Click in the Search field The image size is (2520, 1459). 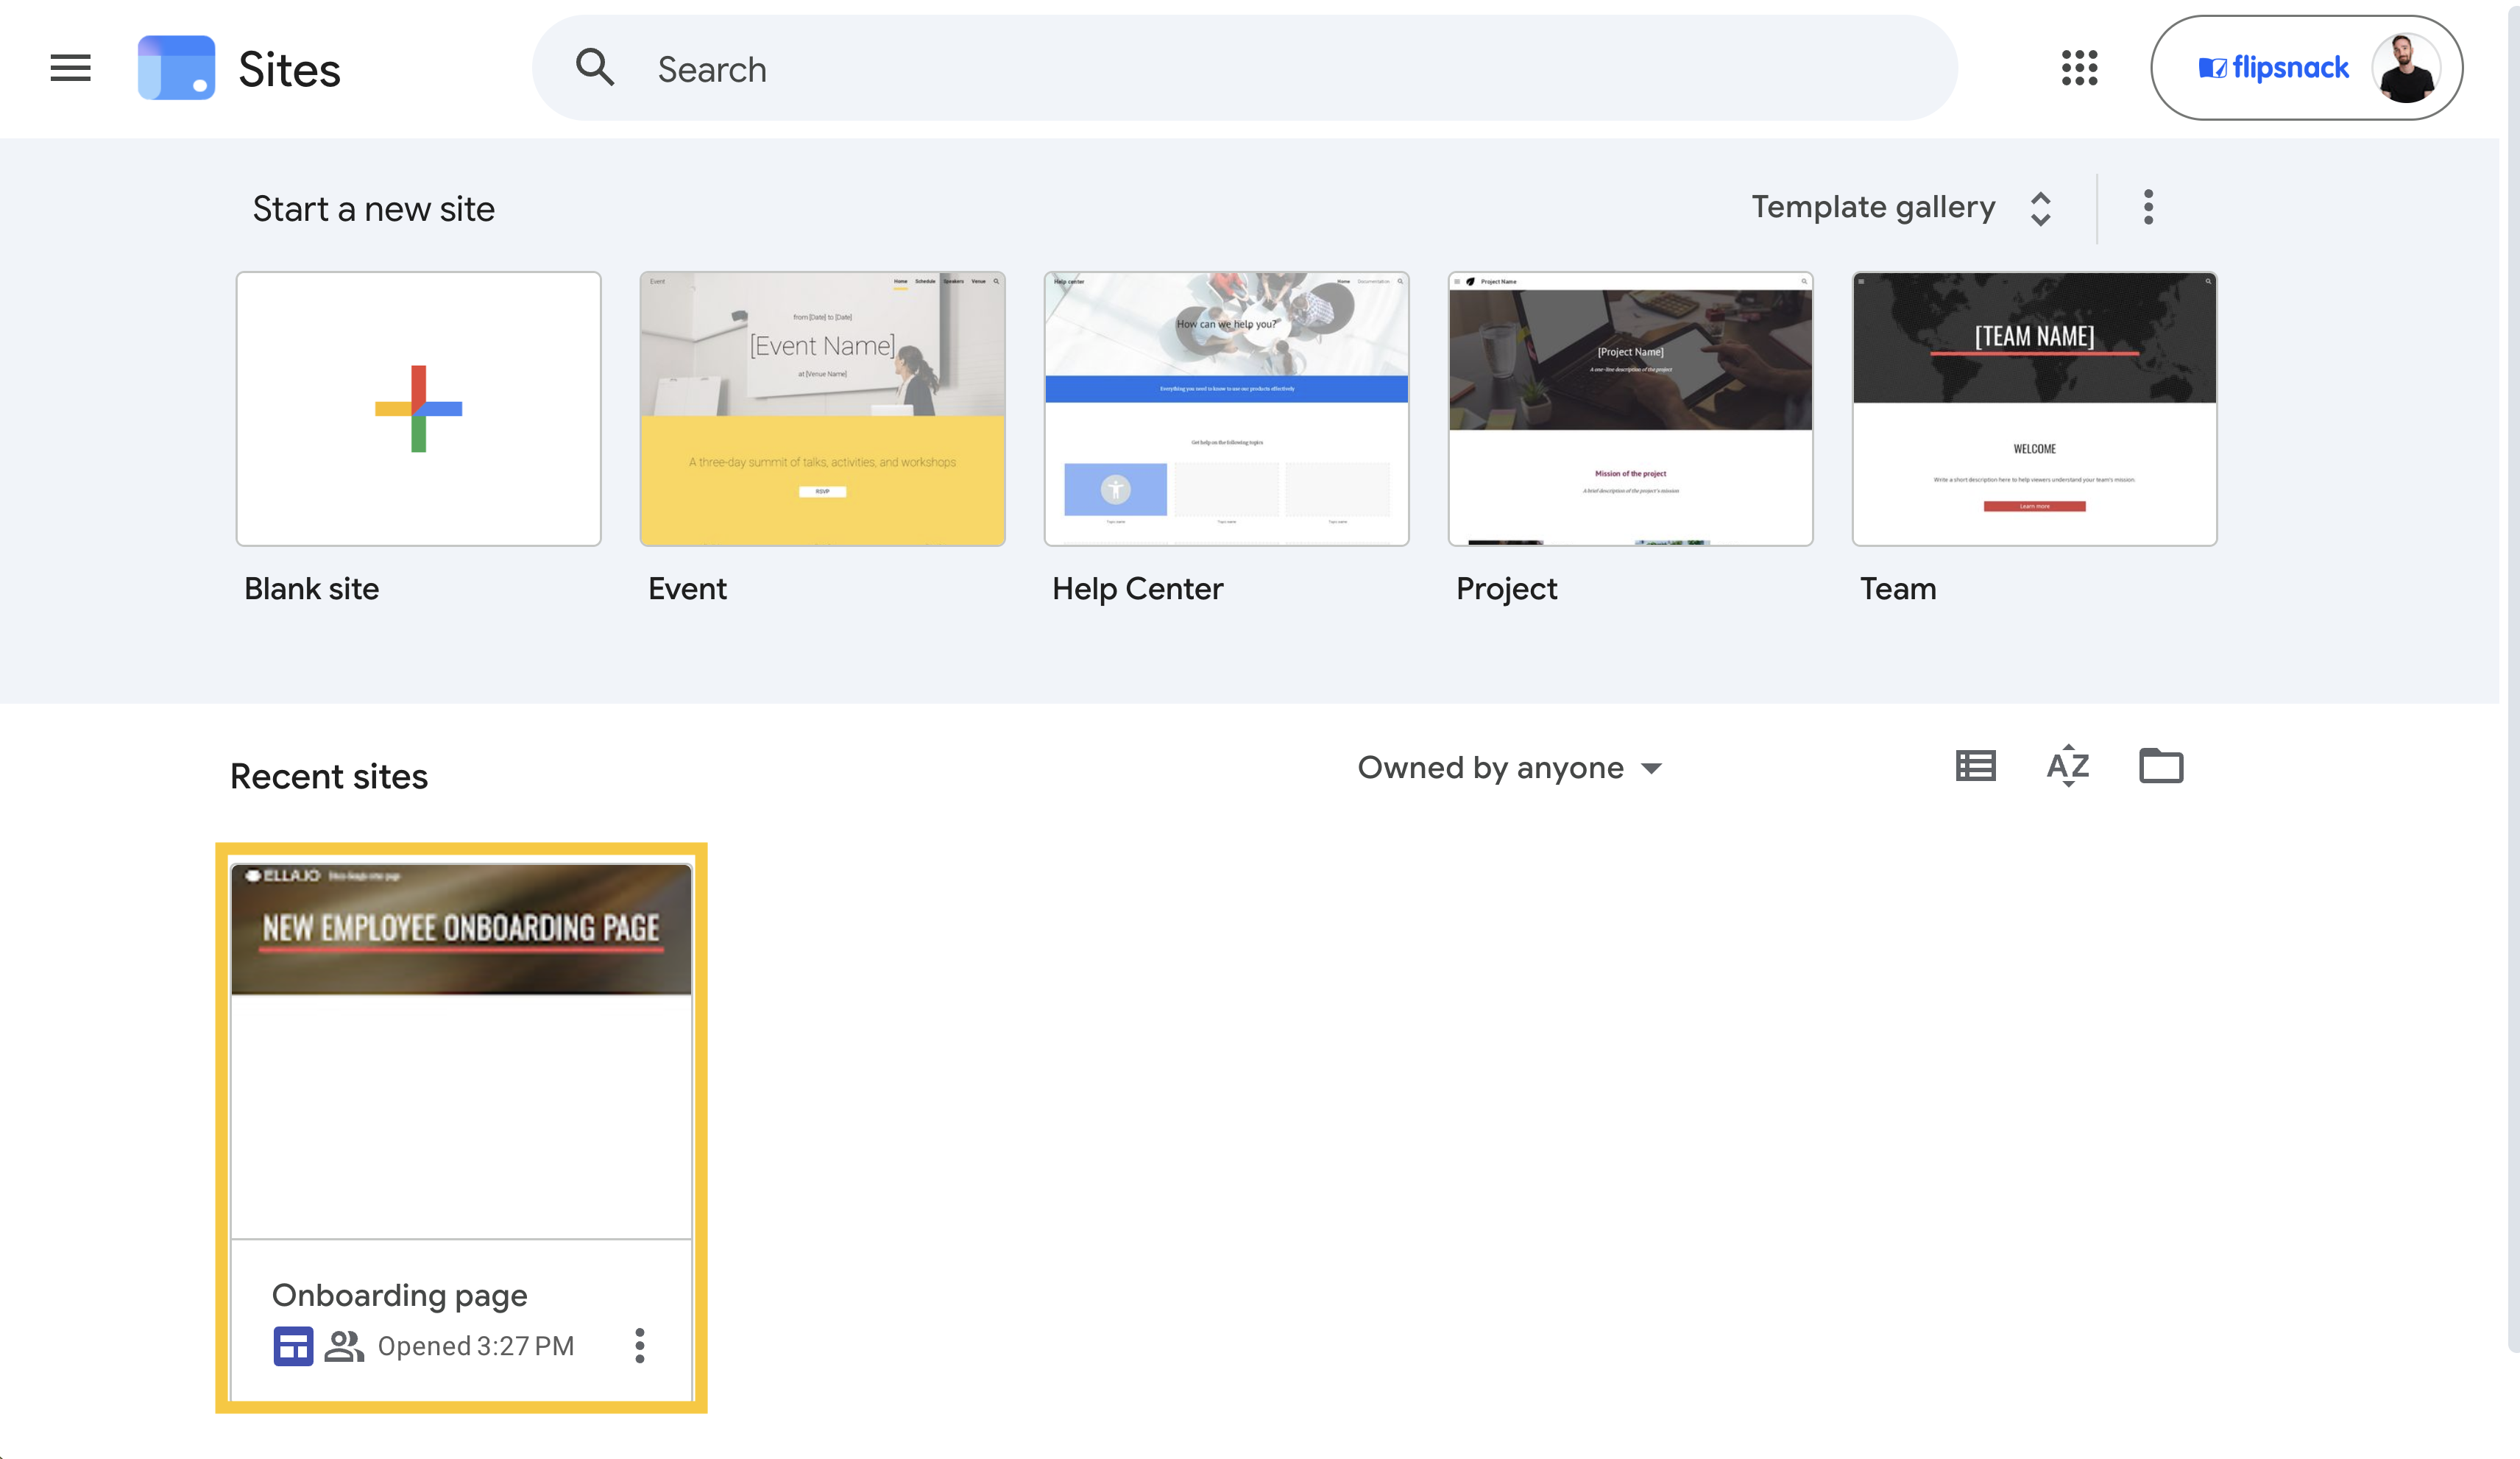click(x=1245, y=68)
